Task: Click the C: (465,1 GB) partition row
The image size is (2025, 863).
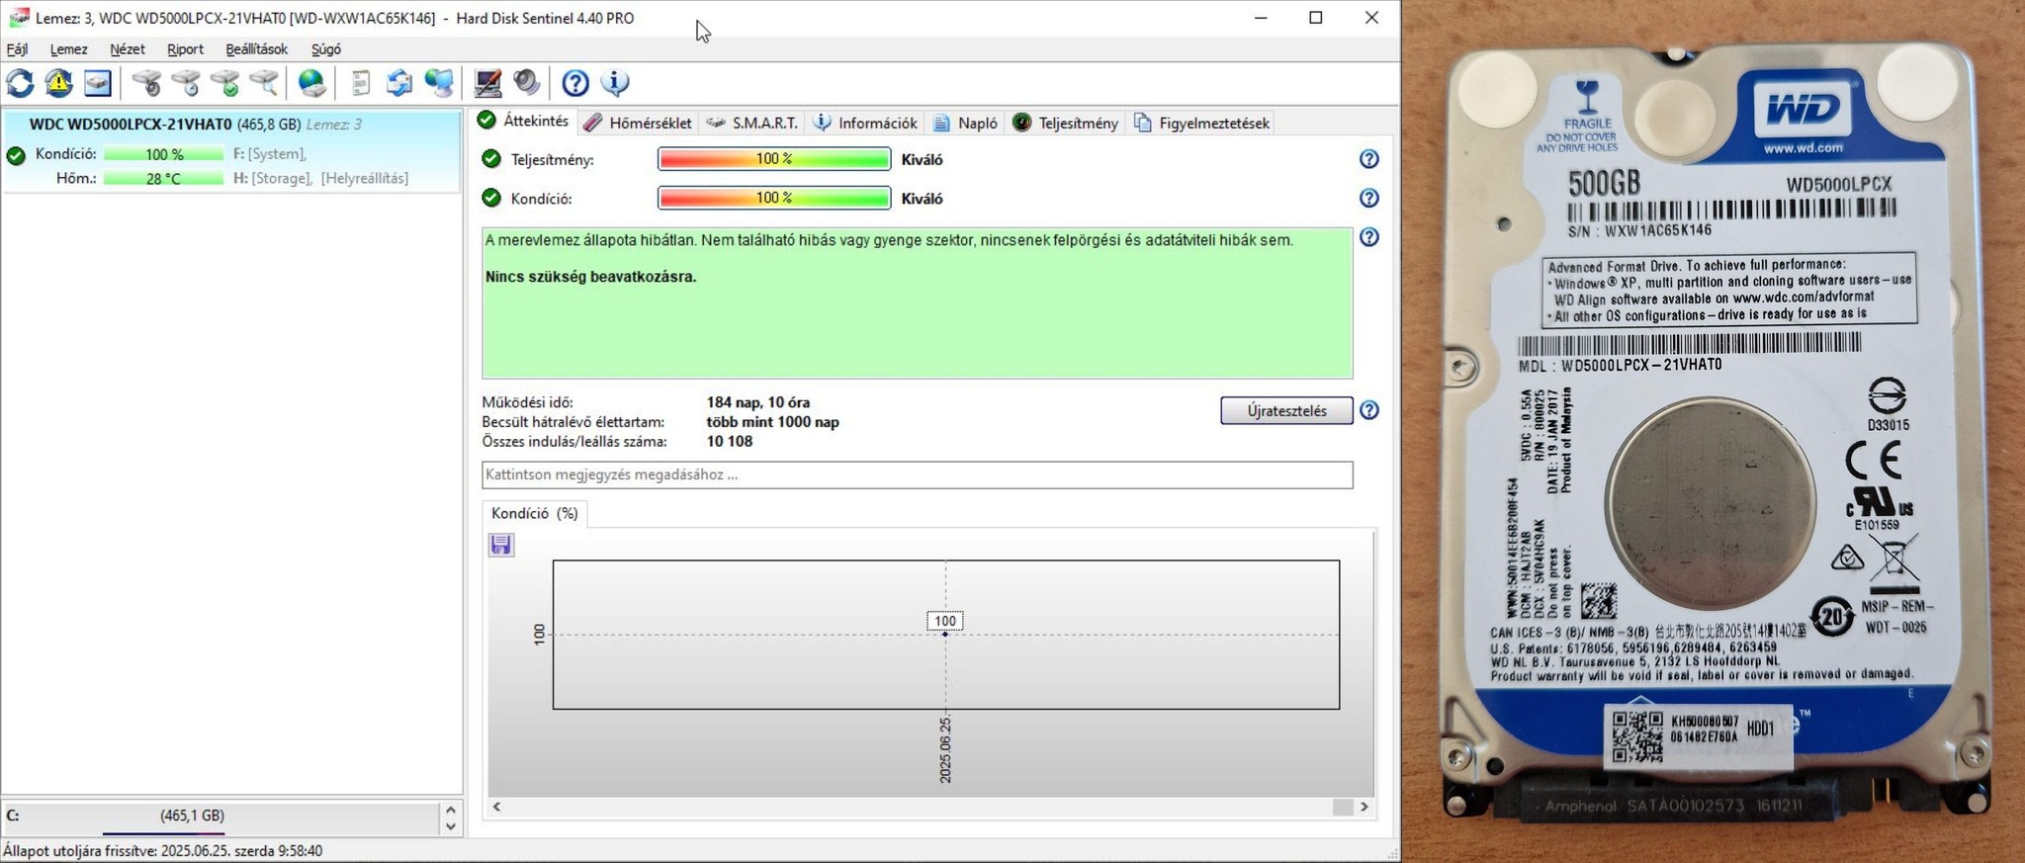Action: (x=220, y=817)
